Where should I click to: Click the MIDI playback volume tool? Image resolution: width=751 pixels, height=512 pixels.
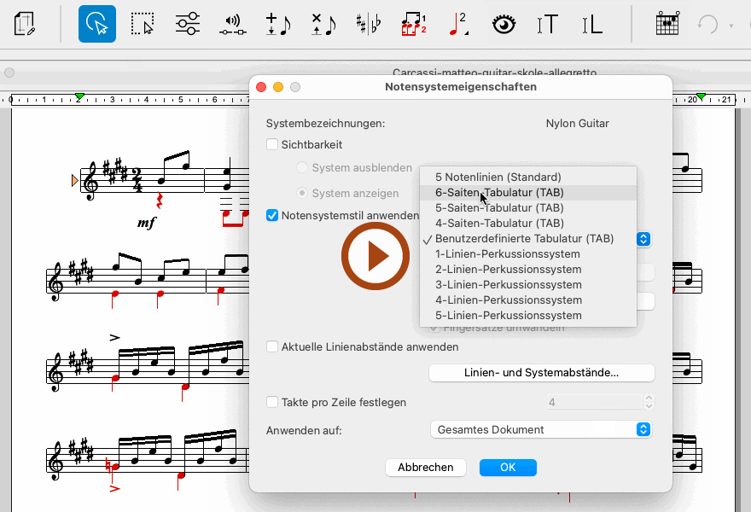(x=232, y=24)
